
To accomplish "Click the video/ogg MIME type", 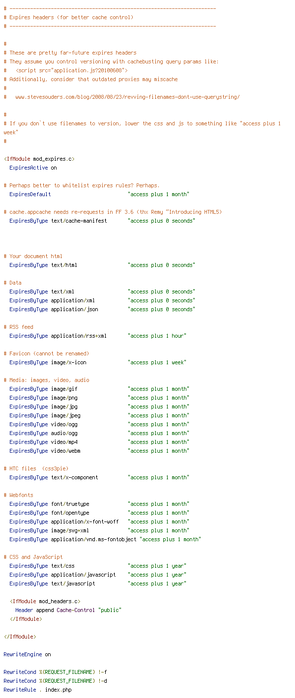I will coord(64,424).
